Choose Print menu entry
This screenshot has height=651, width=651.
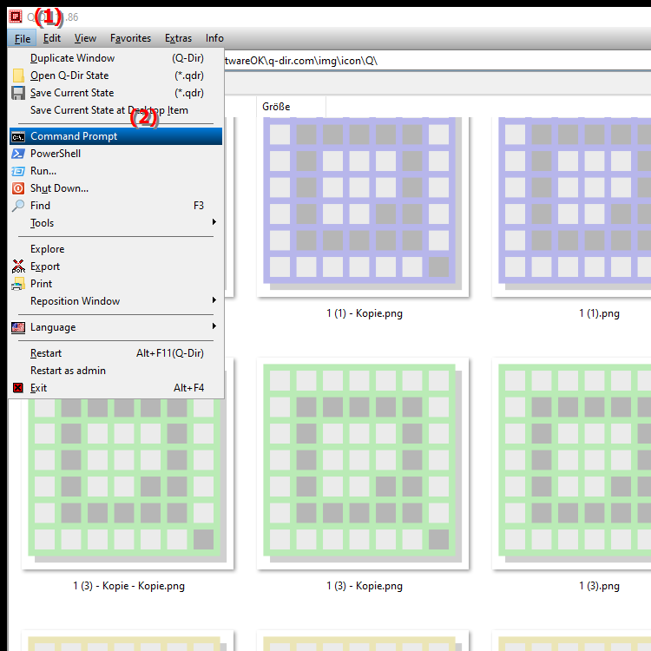(115, 284)
